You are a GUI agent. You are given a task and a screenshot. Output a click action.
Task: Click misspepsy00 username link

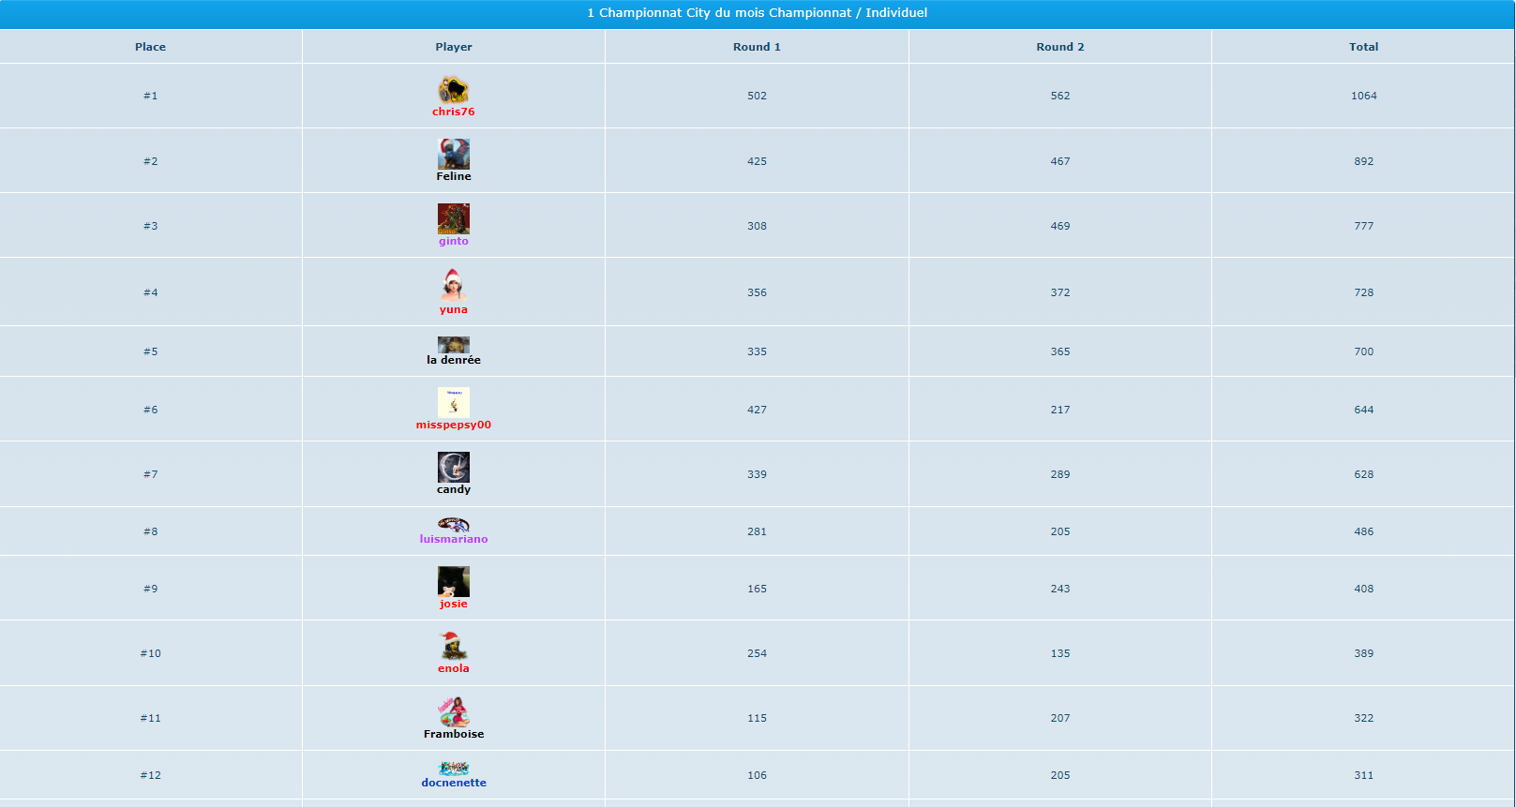click(x=453, y=425)
